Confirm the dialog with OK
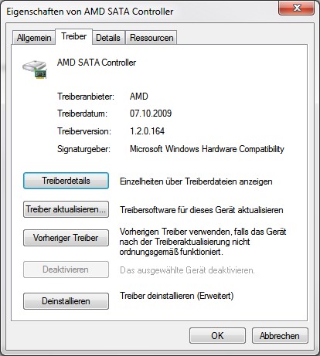This screenshot has width=320, height=356. pos(217,336)
